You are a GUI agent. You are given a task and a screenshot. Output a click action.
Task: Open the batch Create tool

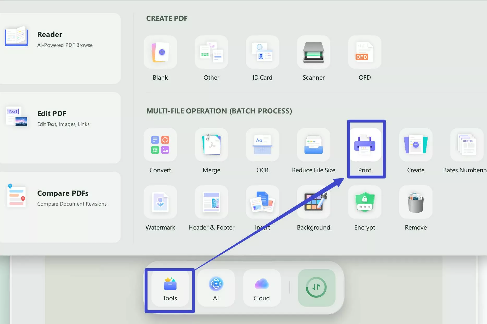coord(416,145)
